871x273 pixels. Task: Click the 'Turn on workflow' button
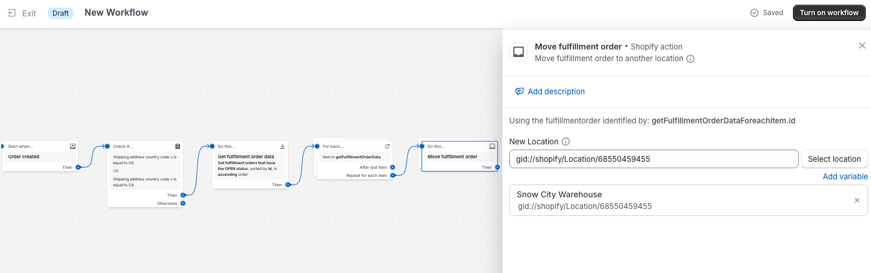[829, 13]
